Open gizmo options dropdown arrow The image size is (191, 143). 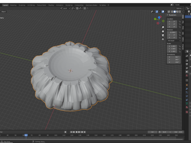pyautogui.click(x=160, y=12)
